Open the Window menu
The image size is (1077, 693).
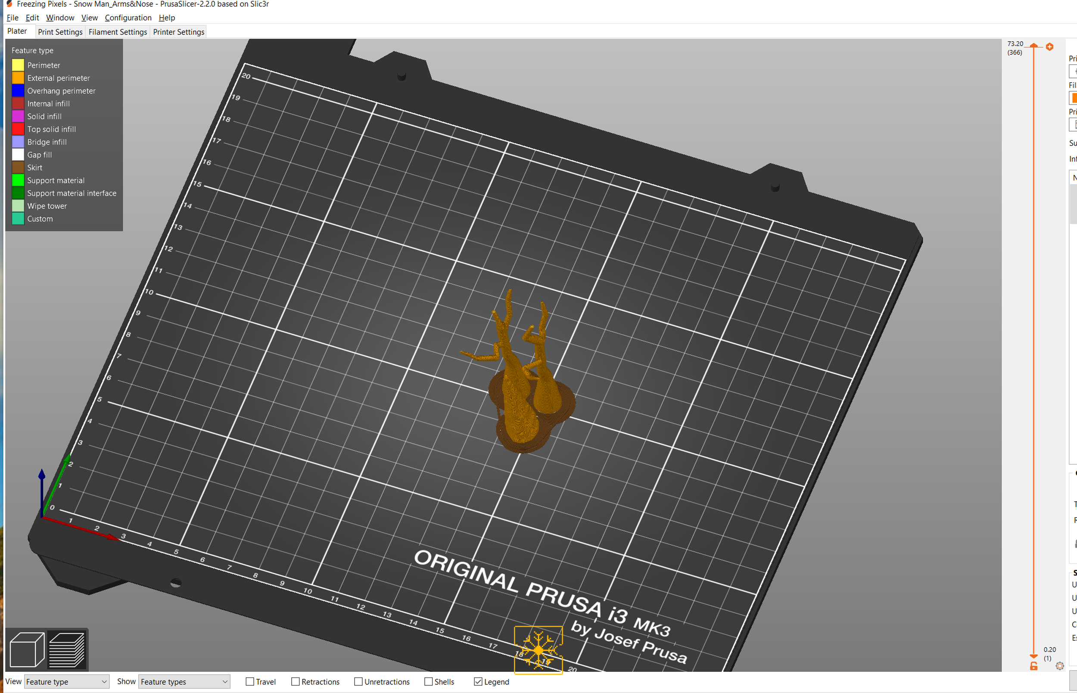click(x=60, y=18)
